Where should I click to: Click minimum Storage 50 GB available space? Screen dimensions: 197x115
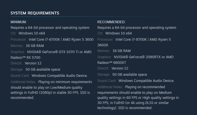[35, 70]
